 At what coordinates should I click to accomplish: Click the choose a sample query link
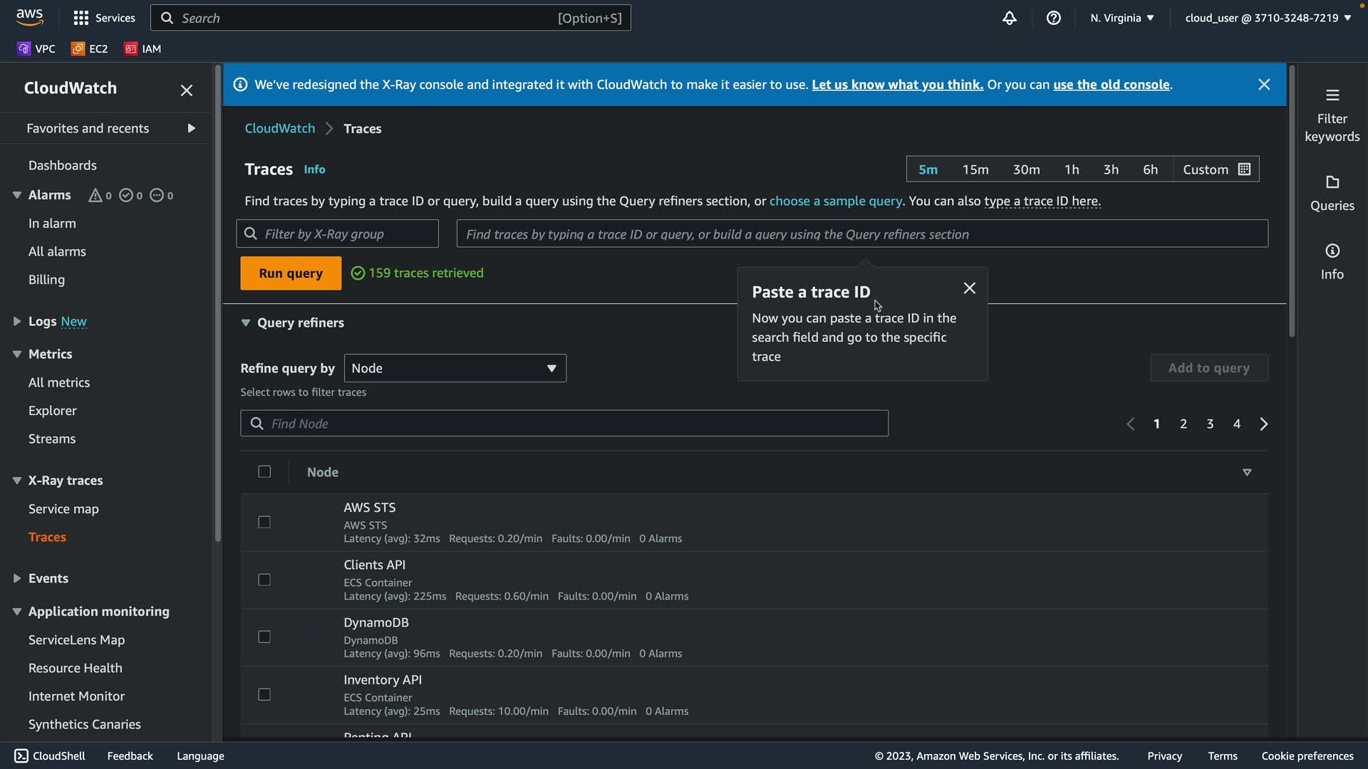pos(835,201)
